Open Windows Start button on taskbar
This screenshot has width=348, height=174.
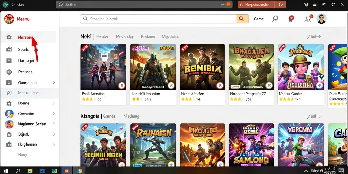click(6, 171)
